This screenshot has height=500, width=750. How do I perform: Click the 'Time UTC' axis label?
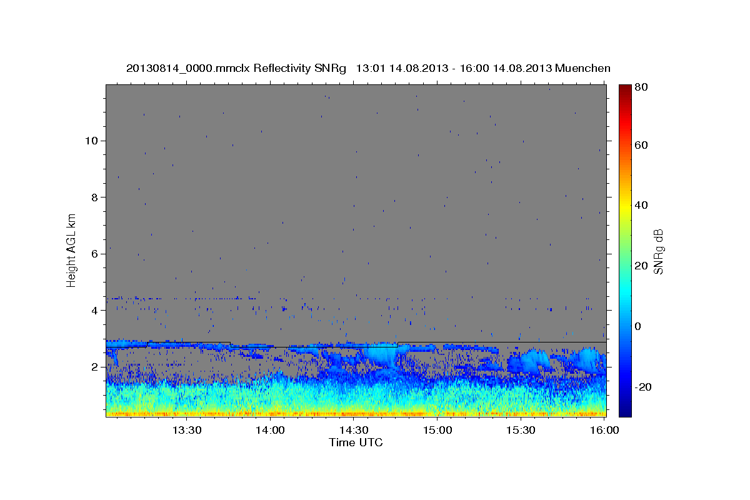[356, 442]
